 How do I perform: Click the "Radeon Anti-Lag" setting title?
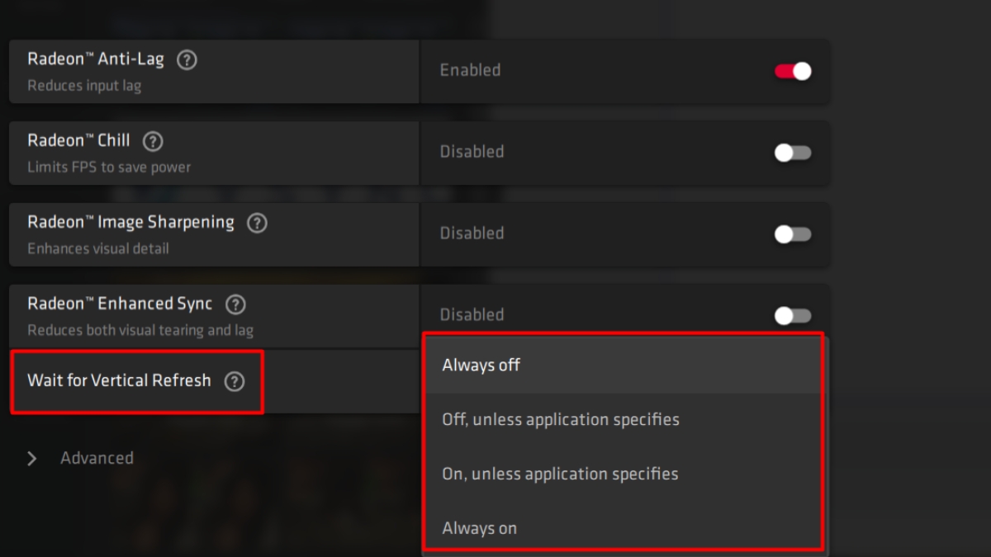pos(96,59)
